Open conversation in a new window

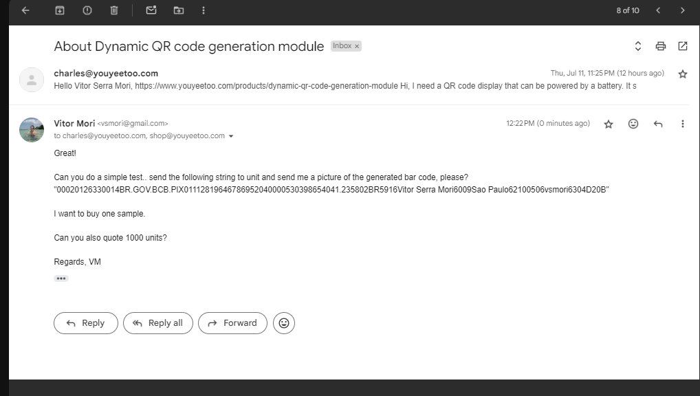click(683, 46)
